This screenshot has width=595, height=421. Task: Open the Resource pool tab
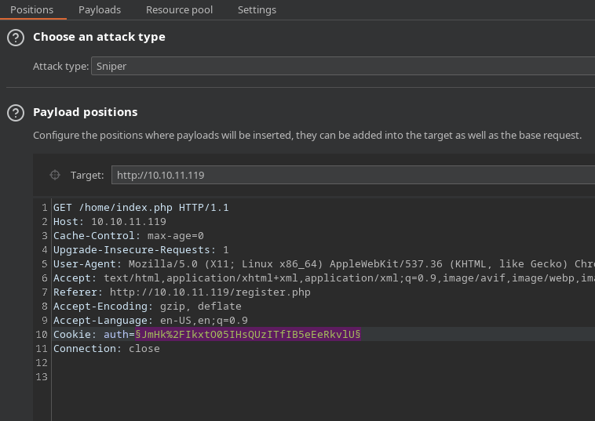pyautogui.click(x=179, y=10)
